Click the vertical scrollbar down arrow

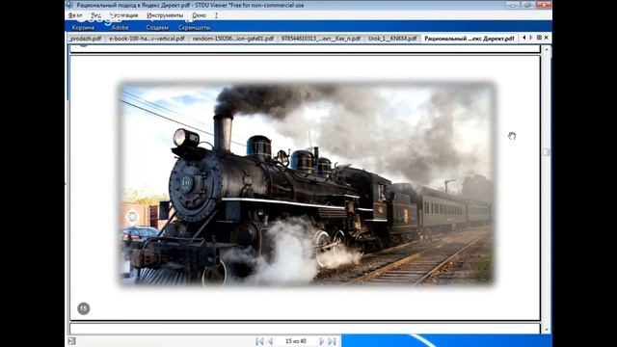pos(547,330)
